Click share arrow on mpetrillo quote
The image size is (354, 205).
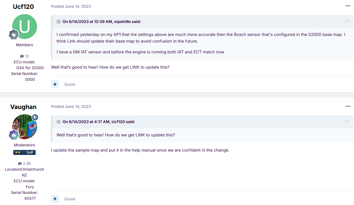[x=347, y=22]
